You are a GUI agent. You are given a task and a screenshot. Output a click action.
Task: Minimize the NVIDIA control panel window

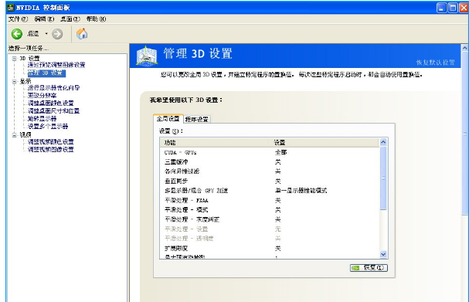click(441, 8)
